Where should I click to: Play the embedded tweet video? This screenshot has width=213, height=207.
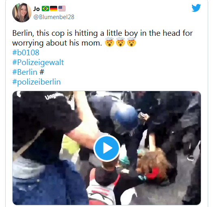[107, 148]
